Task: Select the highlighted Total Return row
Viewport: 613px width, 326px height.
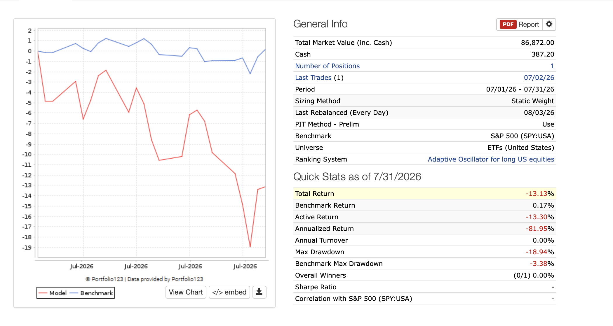Action: (424, 194)
